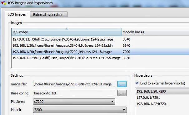The width and height of the screenshot is (189, 115).
Task: Select the 192.168.1.20 c3640 .bin image row
Action: coord(100,46)
